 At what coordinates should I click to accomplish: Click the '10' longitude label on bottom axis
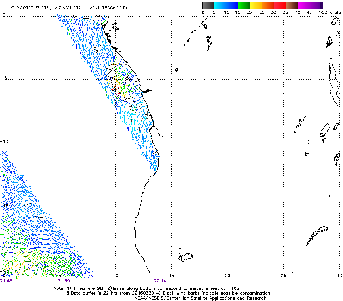pos(115,276)
